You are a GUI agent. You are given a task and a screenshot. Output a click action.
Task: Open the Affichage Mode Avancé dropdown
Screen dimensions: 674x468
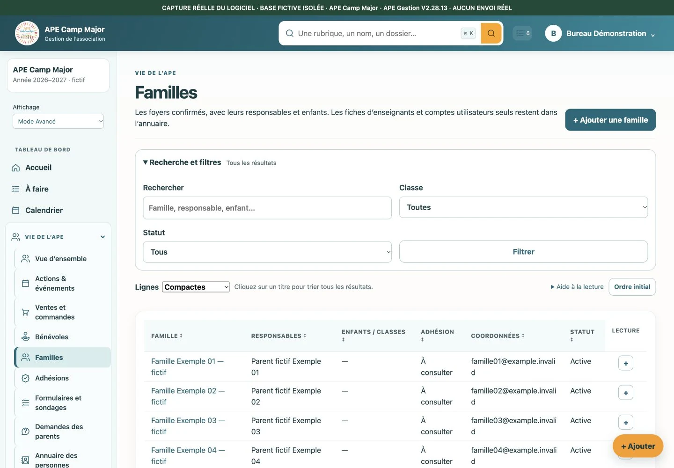click(x=58, y=121)
